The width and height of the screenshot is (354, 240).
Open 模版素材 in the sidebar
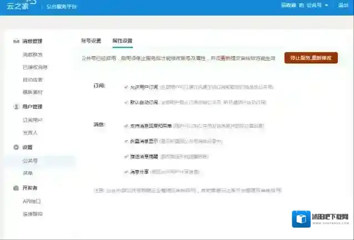pos(33,92)
